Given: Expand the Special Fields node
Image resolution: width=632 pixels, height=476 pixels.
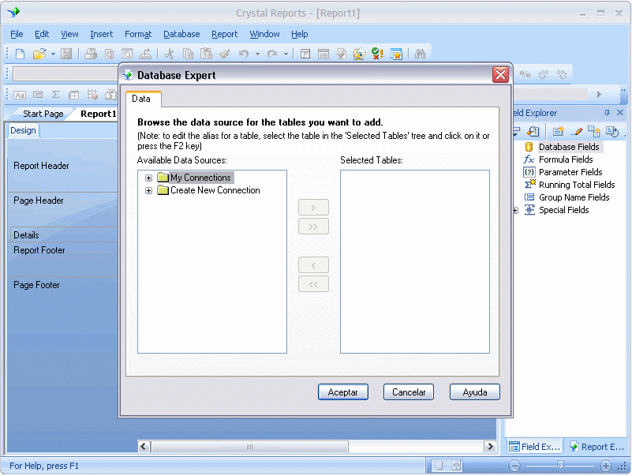Looking at the screenshot, I should point(517,210).
